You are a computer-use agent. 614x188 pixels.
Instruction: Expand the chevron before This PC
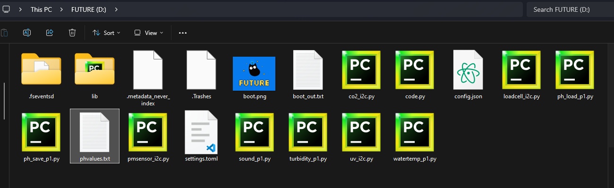pyautogui.click(x=21, y=9)
